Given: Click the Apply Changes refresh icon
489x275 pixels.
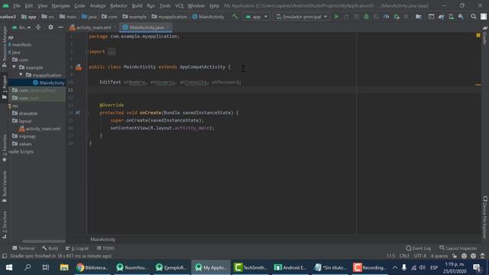Looking at the screenshot, I should click(x=346, y=17).
